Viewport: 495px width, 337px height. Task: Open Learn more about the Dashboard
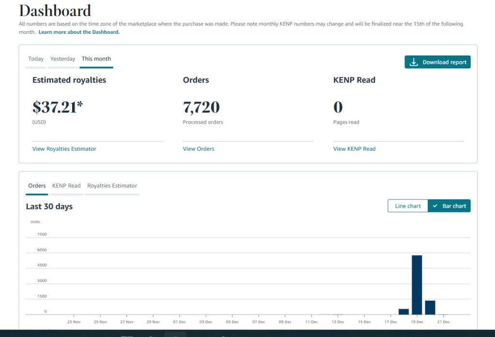78,32
